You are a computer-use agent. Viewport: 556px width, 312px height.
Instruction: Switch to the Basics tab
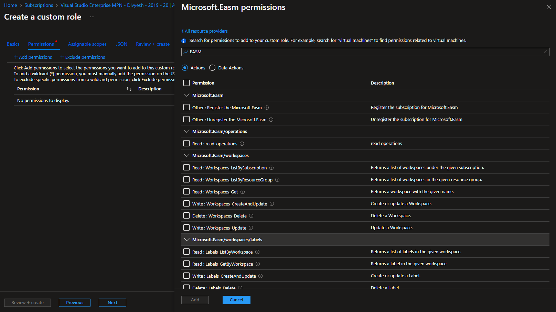tap(13, 44)
